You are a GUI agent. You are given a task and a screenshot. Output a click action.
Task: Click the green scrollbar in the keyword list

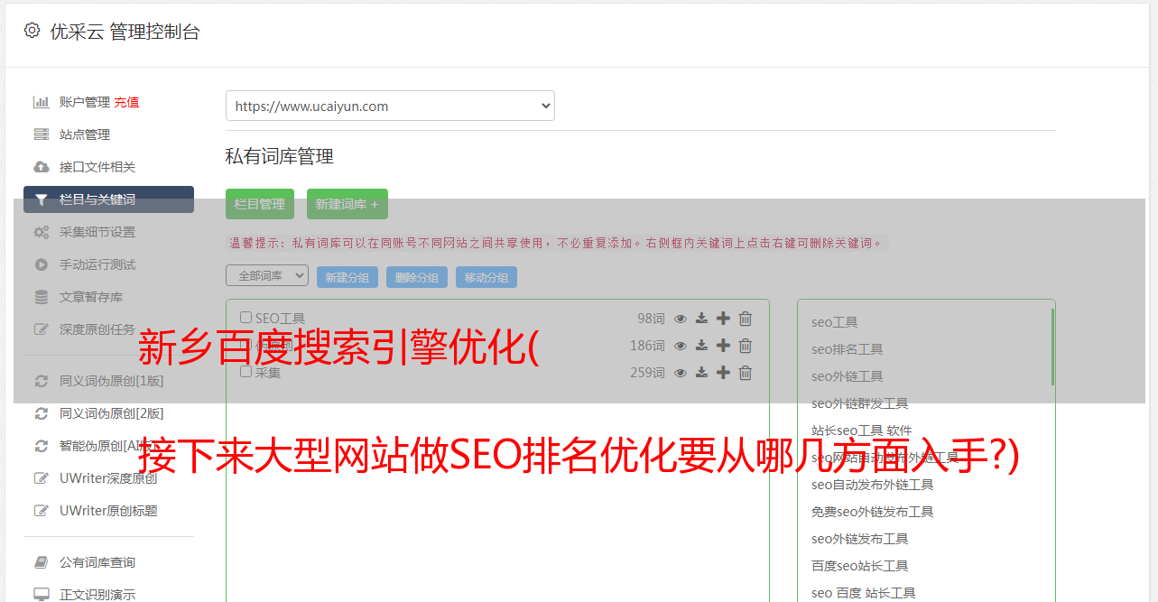pyautogui.click(x=1052, y=347)
